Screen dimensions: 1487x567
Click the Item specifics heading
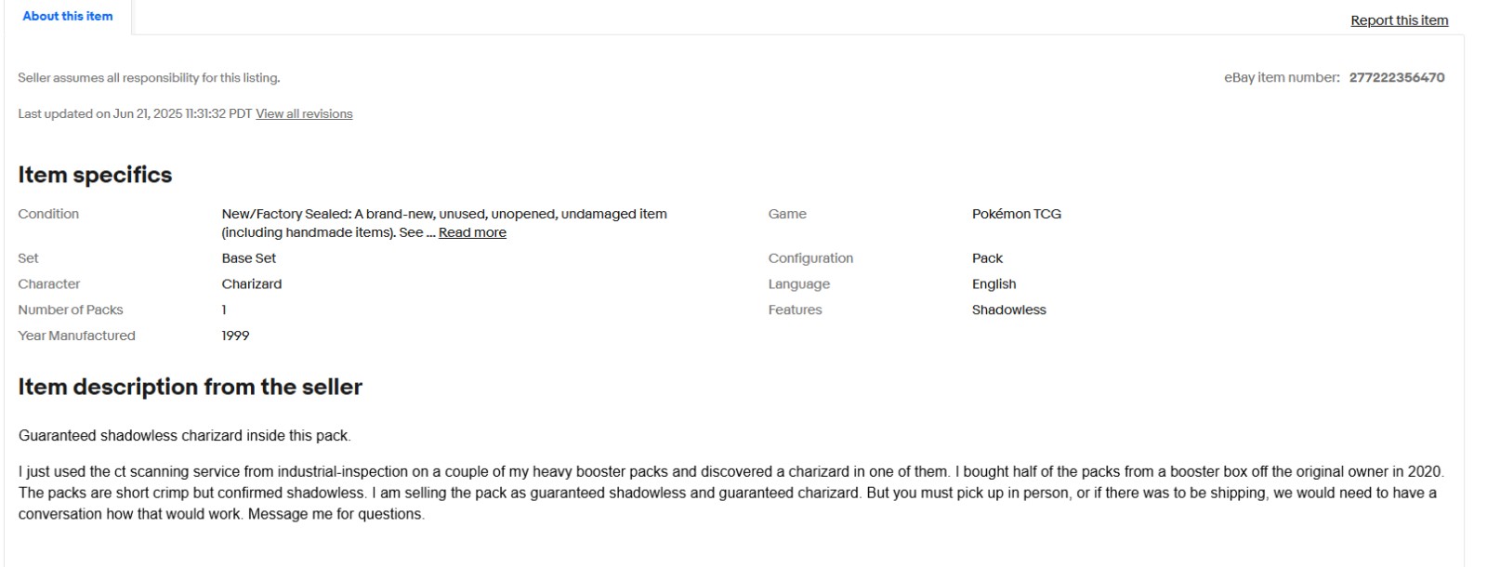pyautogui.click(x=95, y=175)
